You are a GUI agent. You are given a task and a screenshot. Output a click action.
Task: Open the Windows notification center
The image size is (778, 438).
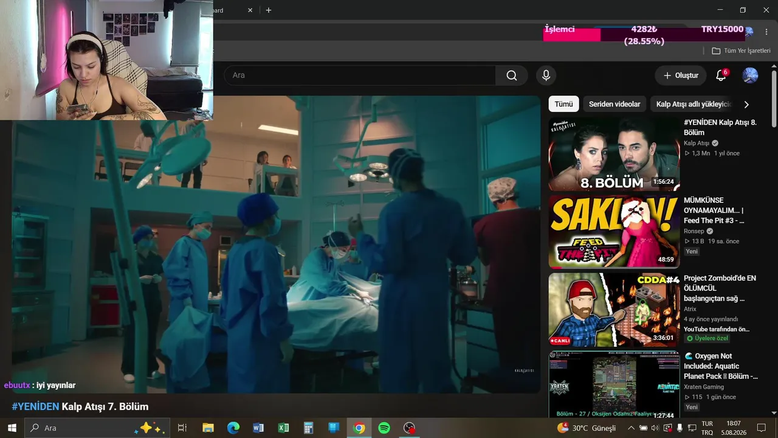point(762,428)
